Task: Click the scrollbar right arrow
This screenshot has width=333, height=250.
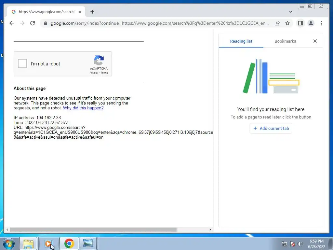Action: coord(210,229)
